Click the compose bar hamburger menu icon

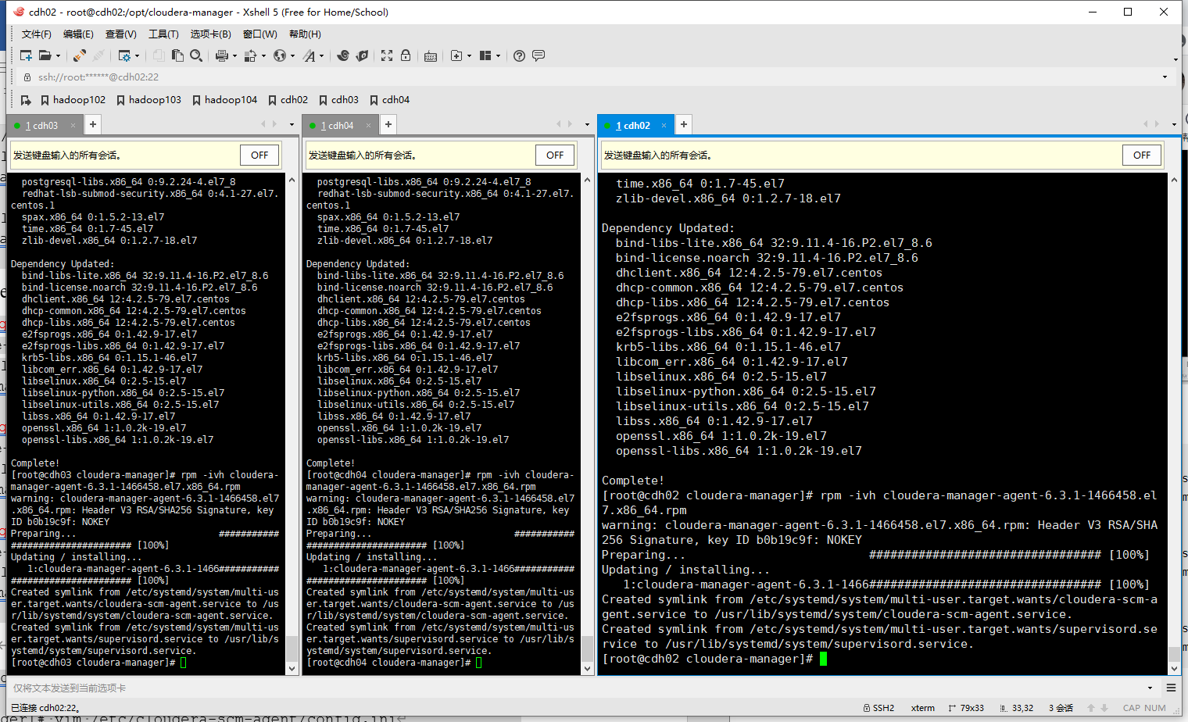(1171, 688)
